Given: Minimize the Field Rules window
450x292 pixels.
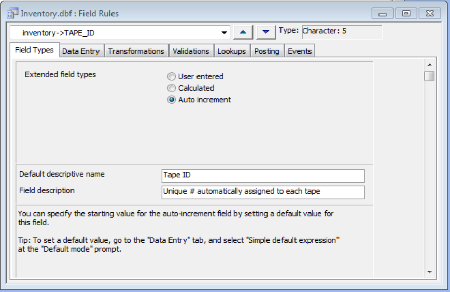Looking at the screenshot, I should (382, 14).
